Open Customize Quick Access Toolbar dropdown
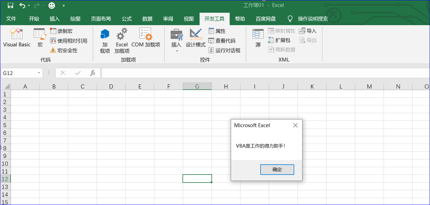 (64, 6)
